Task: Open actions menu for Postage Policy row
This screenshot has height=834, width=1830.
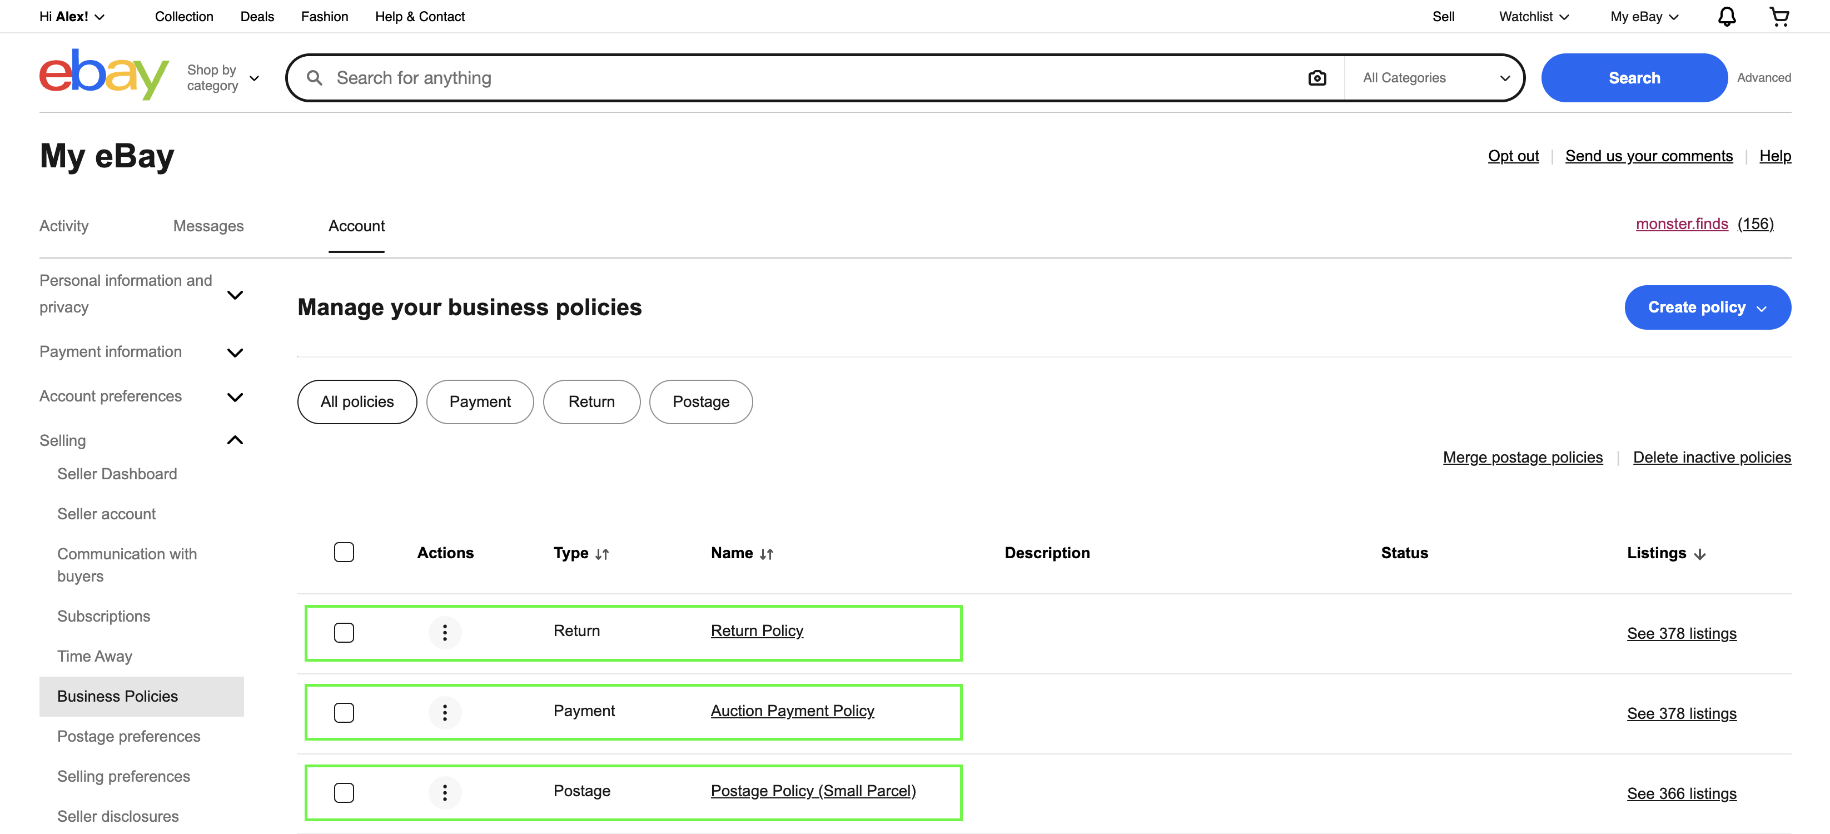Action: pyautogui.click(x=445, y=793)
